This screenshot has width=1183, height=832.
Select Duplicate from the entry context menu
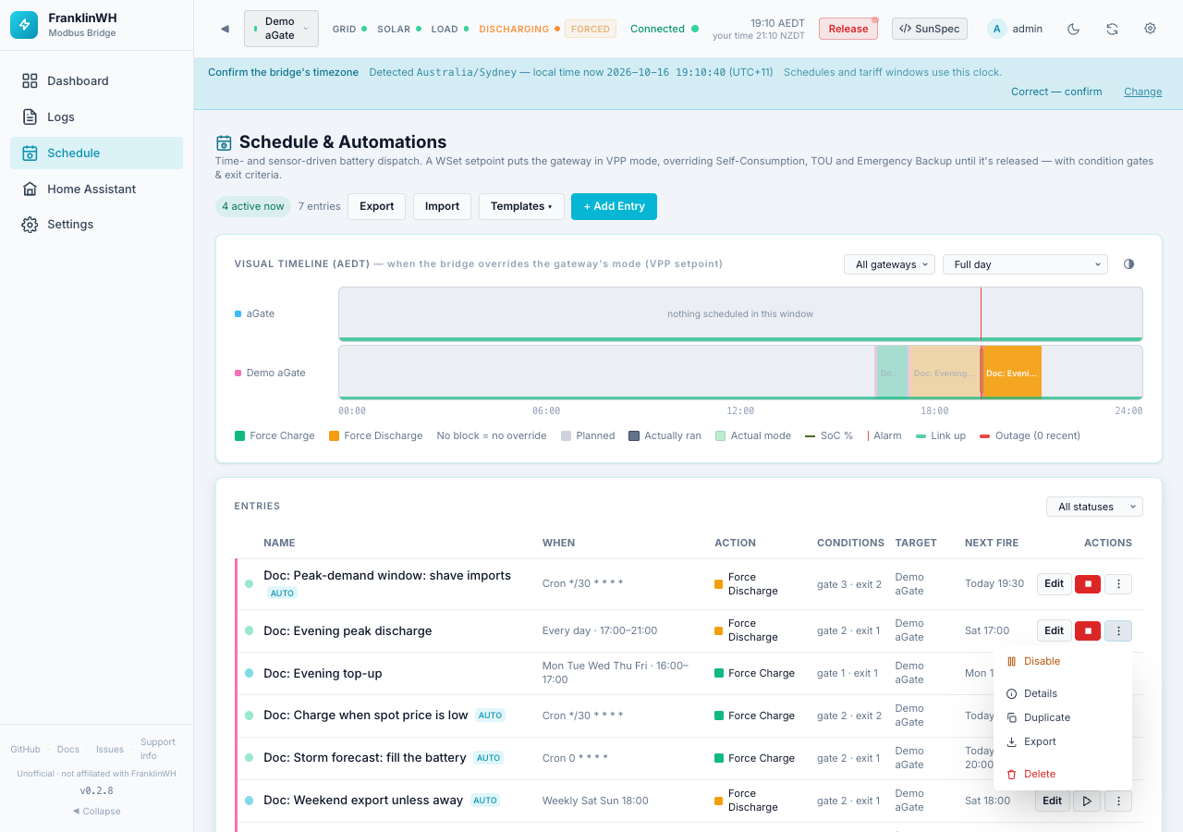(x=1063, y=718)
